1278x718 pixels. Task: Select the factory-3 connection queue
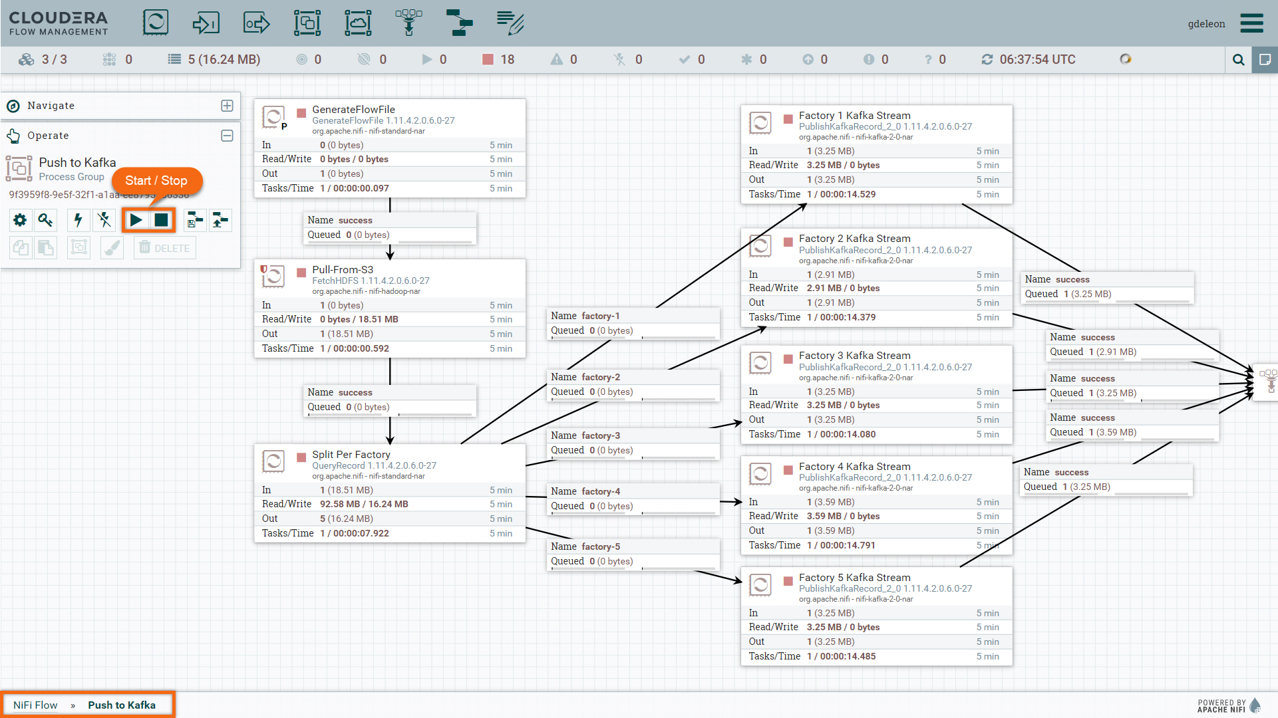(633, 443)
